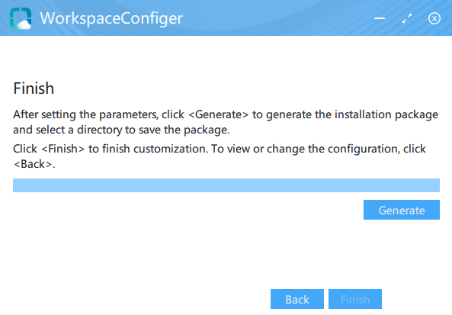
Task: Select the WorkspaceConfiger title text
Action: [x=111, y=18]
